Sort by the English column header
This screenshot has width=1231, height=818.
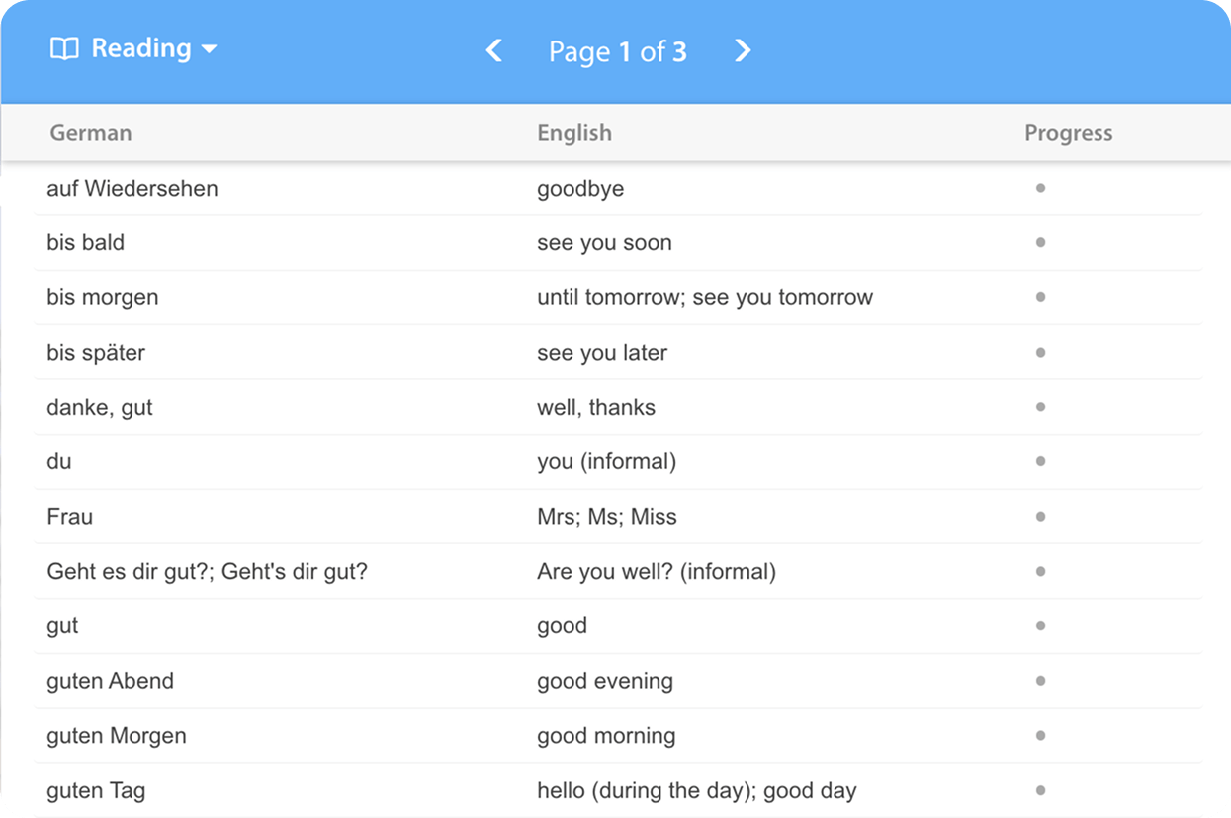pyautogui.click(x=574, y=133)
